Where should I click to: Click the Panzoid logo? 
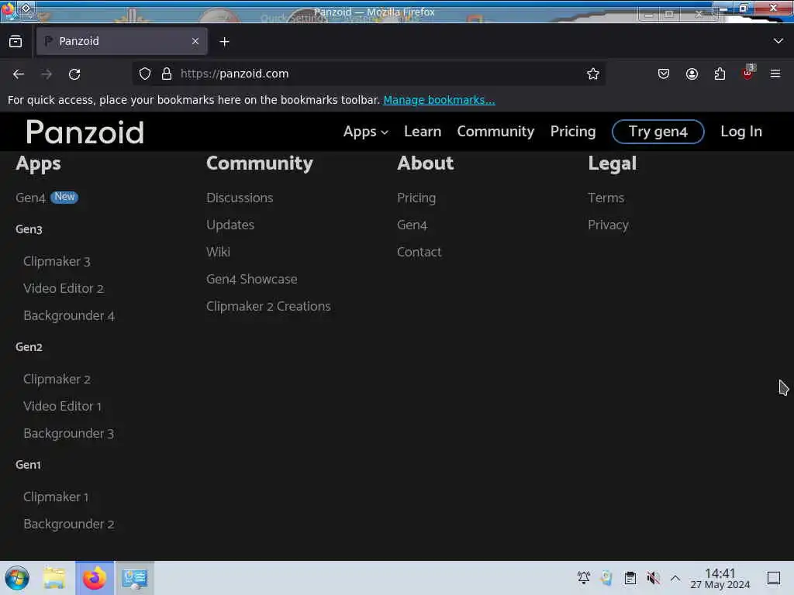coord(85,132)
